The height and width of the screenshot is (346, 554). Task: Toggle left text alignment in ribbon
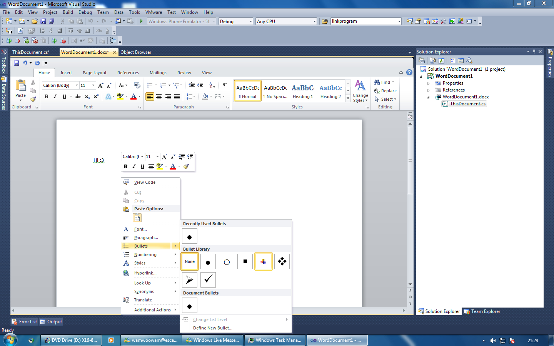point(150,96)
